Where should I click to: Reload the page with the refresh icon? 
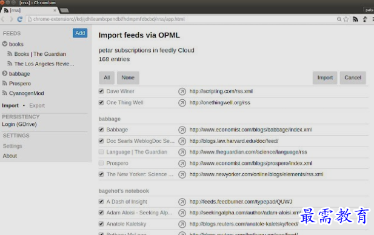point(20,19)
